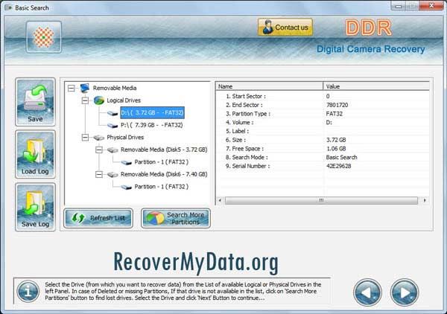
Task: Click the Disk5 drive icon
Action: point(112,150)
